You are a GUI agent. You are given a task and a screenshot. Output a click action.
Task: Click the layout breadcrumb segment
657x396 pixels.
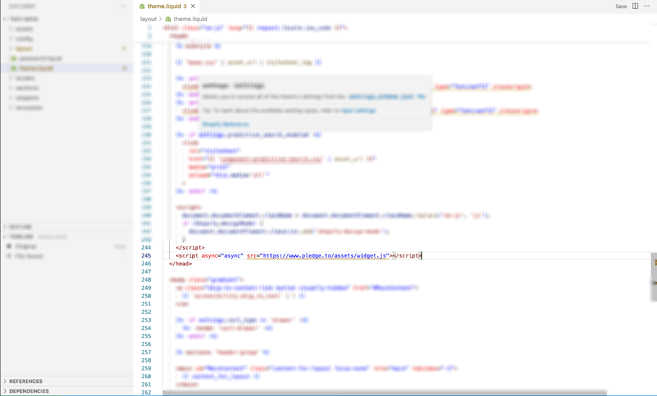point(148,19)
